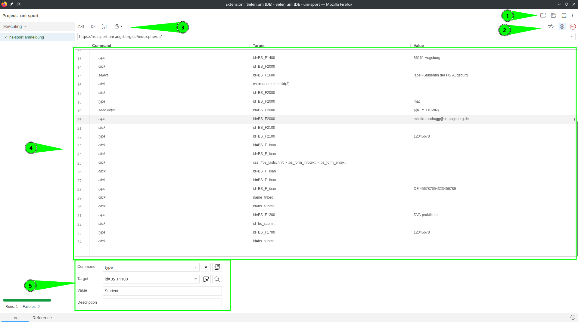Start recording with the REC button

pos(573,27)
